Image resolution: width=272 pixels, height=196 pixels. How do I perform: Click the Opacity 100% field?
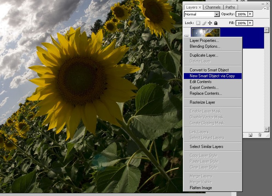tap(242, 14)
